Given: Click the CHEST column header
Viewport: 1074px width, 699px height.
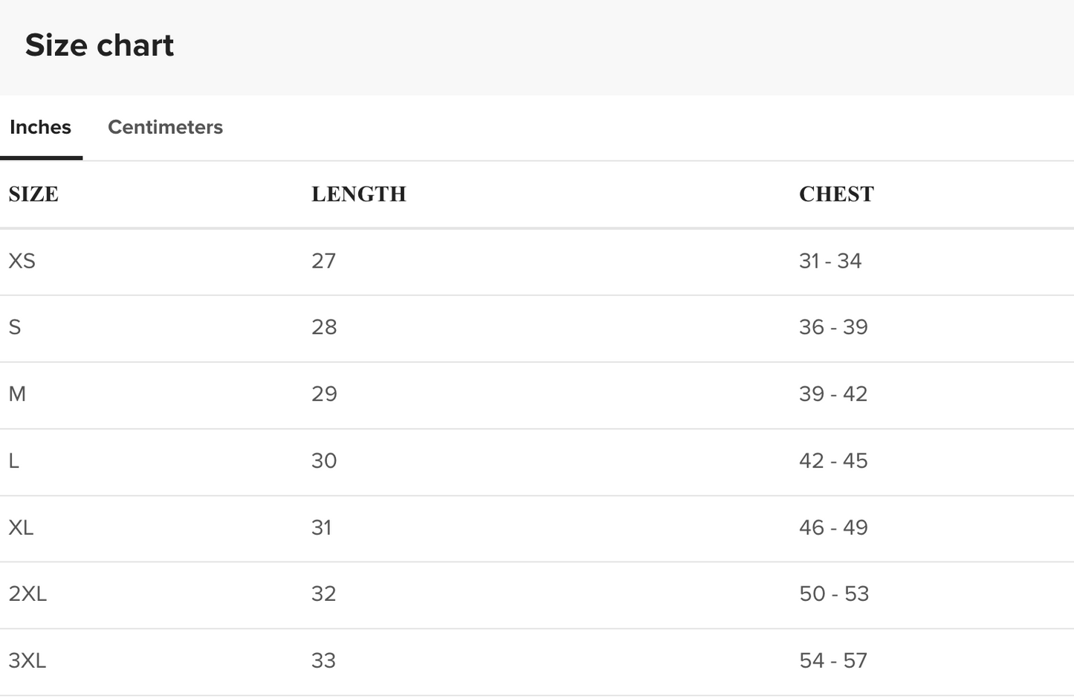Looking at the screenshot, I should pos(836,194).
